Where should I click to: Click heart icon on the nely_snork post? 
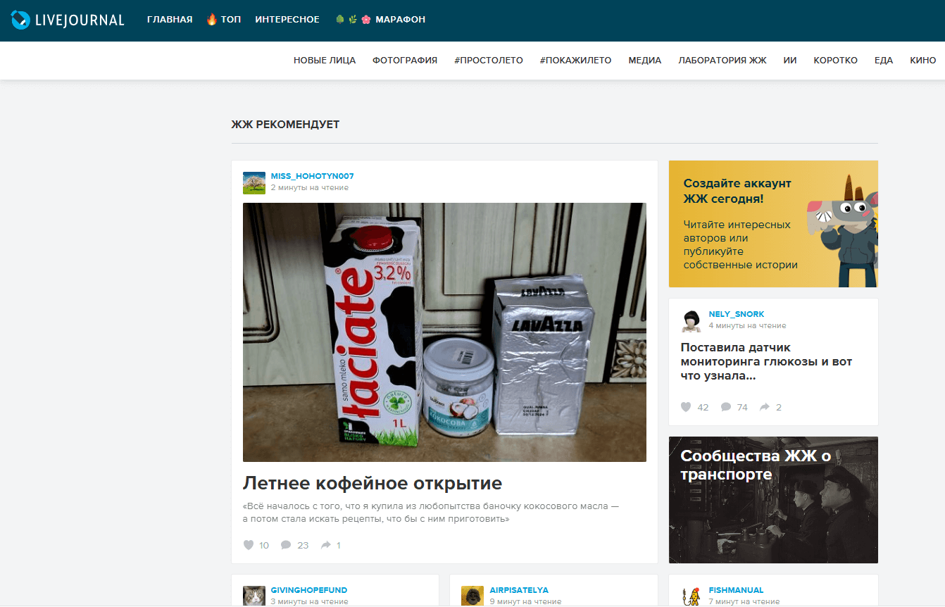(x=686, y=407)
